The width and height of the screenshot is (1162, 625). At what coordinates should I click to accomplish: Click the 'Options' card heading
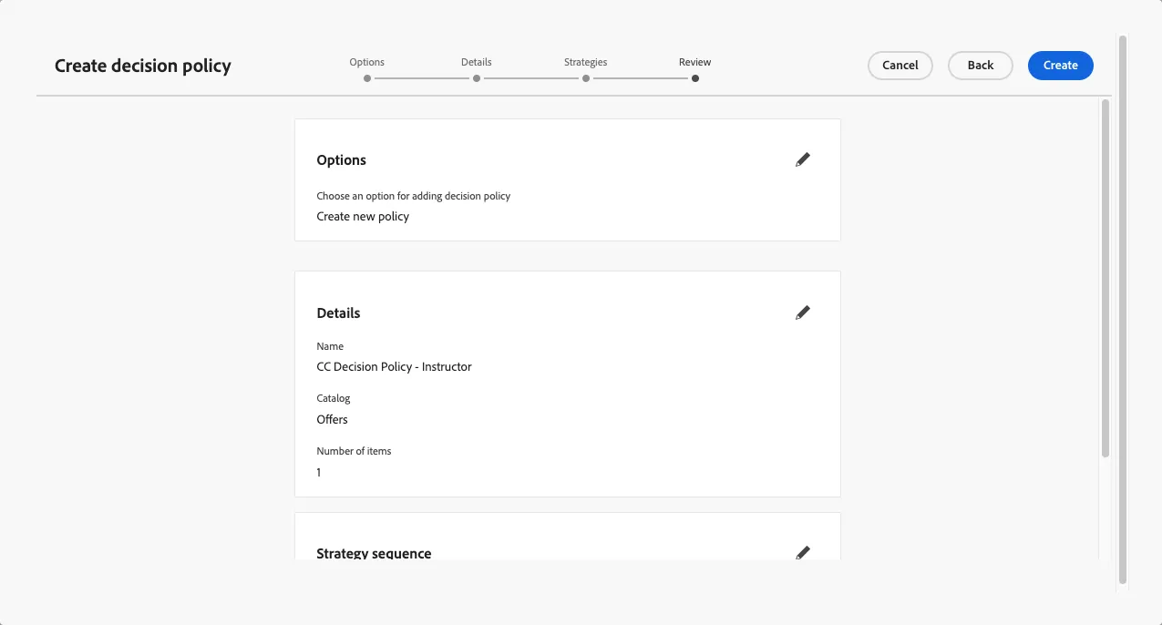341,160
